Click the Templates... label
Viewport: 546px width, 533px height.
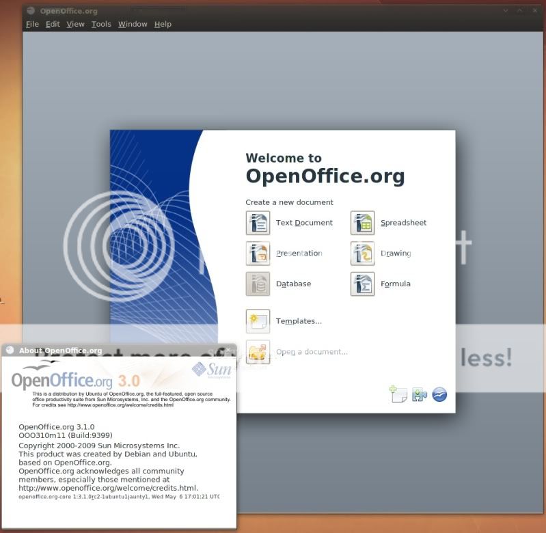[x=299, y=321]
